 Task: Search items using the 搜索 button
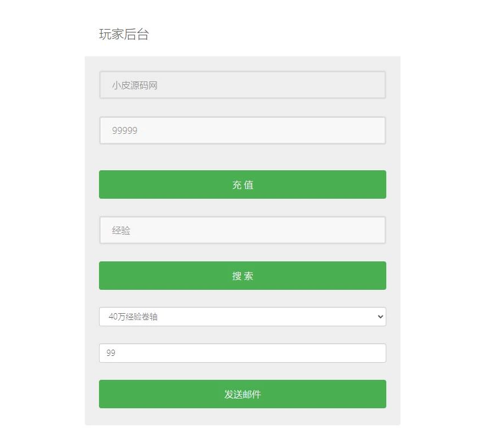click(242, 276)
